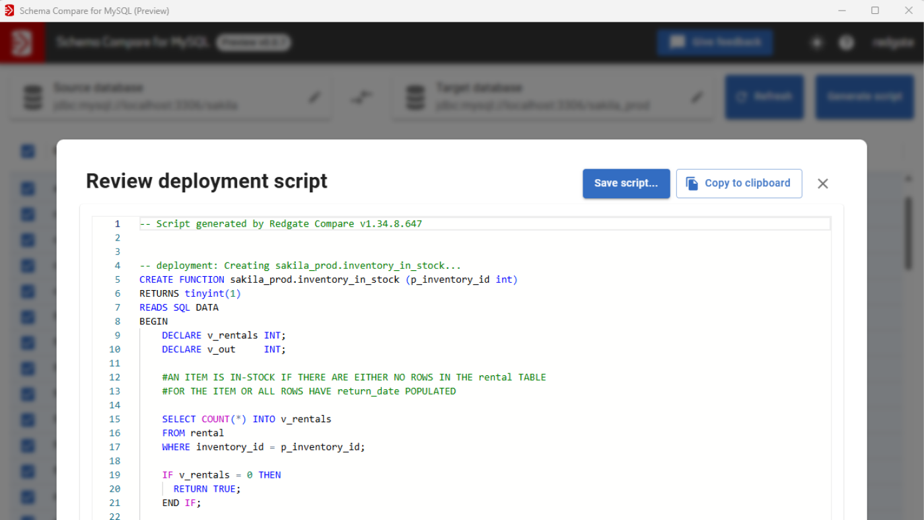Click the 'RETURN TRUE;' line

pyautogui.click(x=207, y=488)
